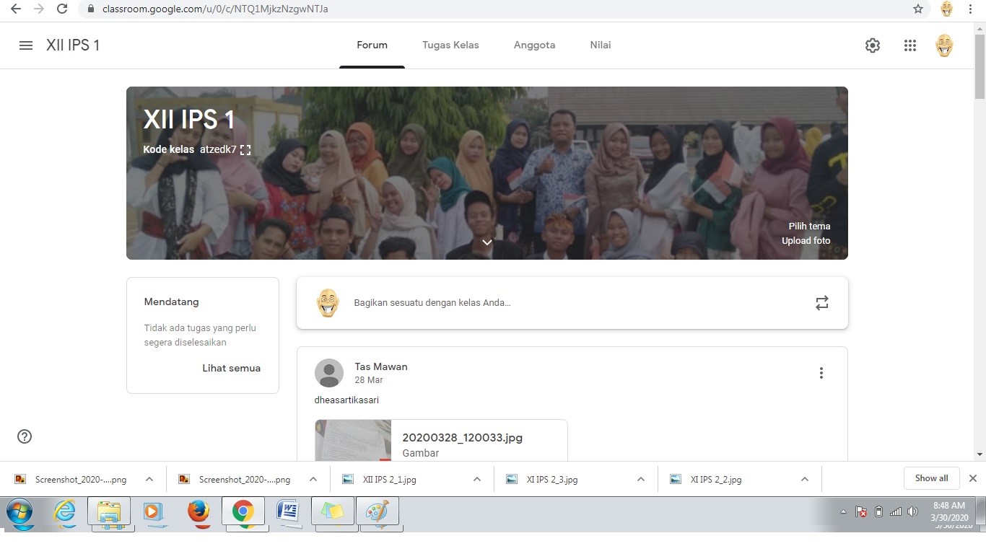Image resolution: width=986 pixels, height=554 pixels.
Task: Open the Google apps grid
Action: click(x=909, y=45)
